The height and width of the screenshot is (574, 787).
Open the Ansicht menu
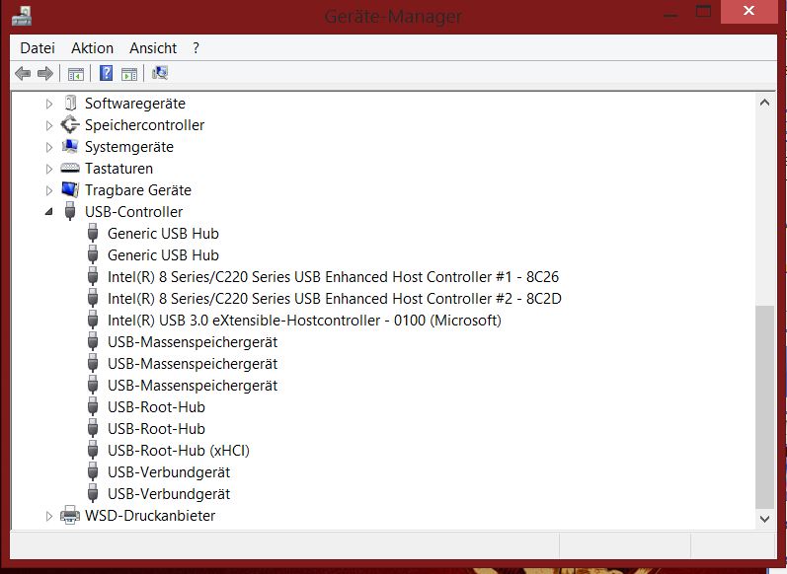(153, 48)
